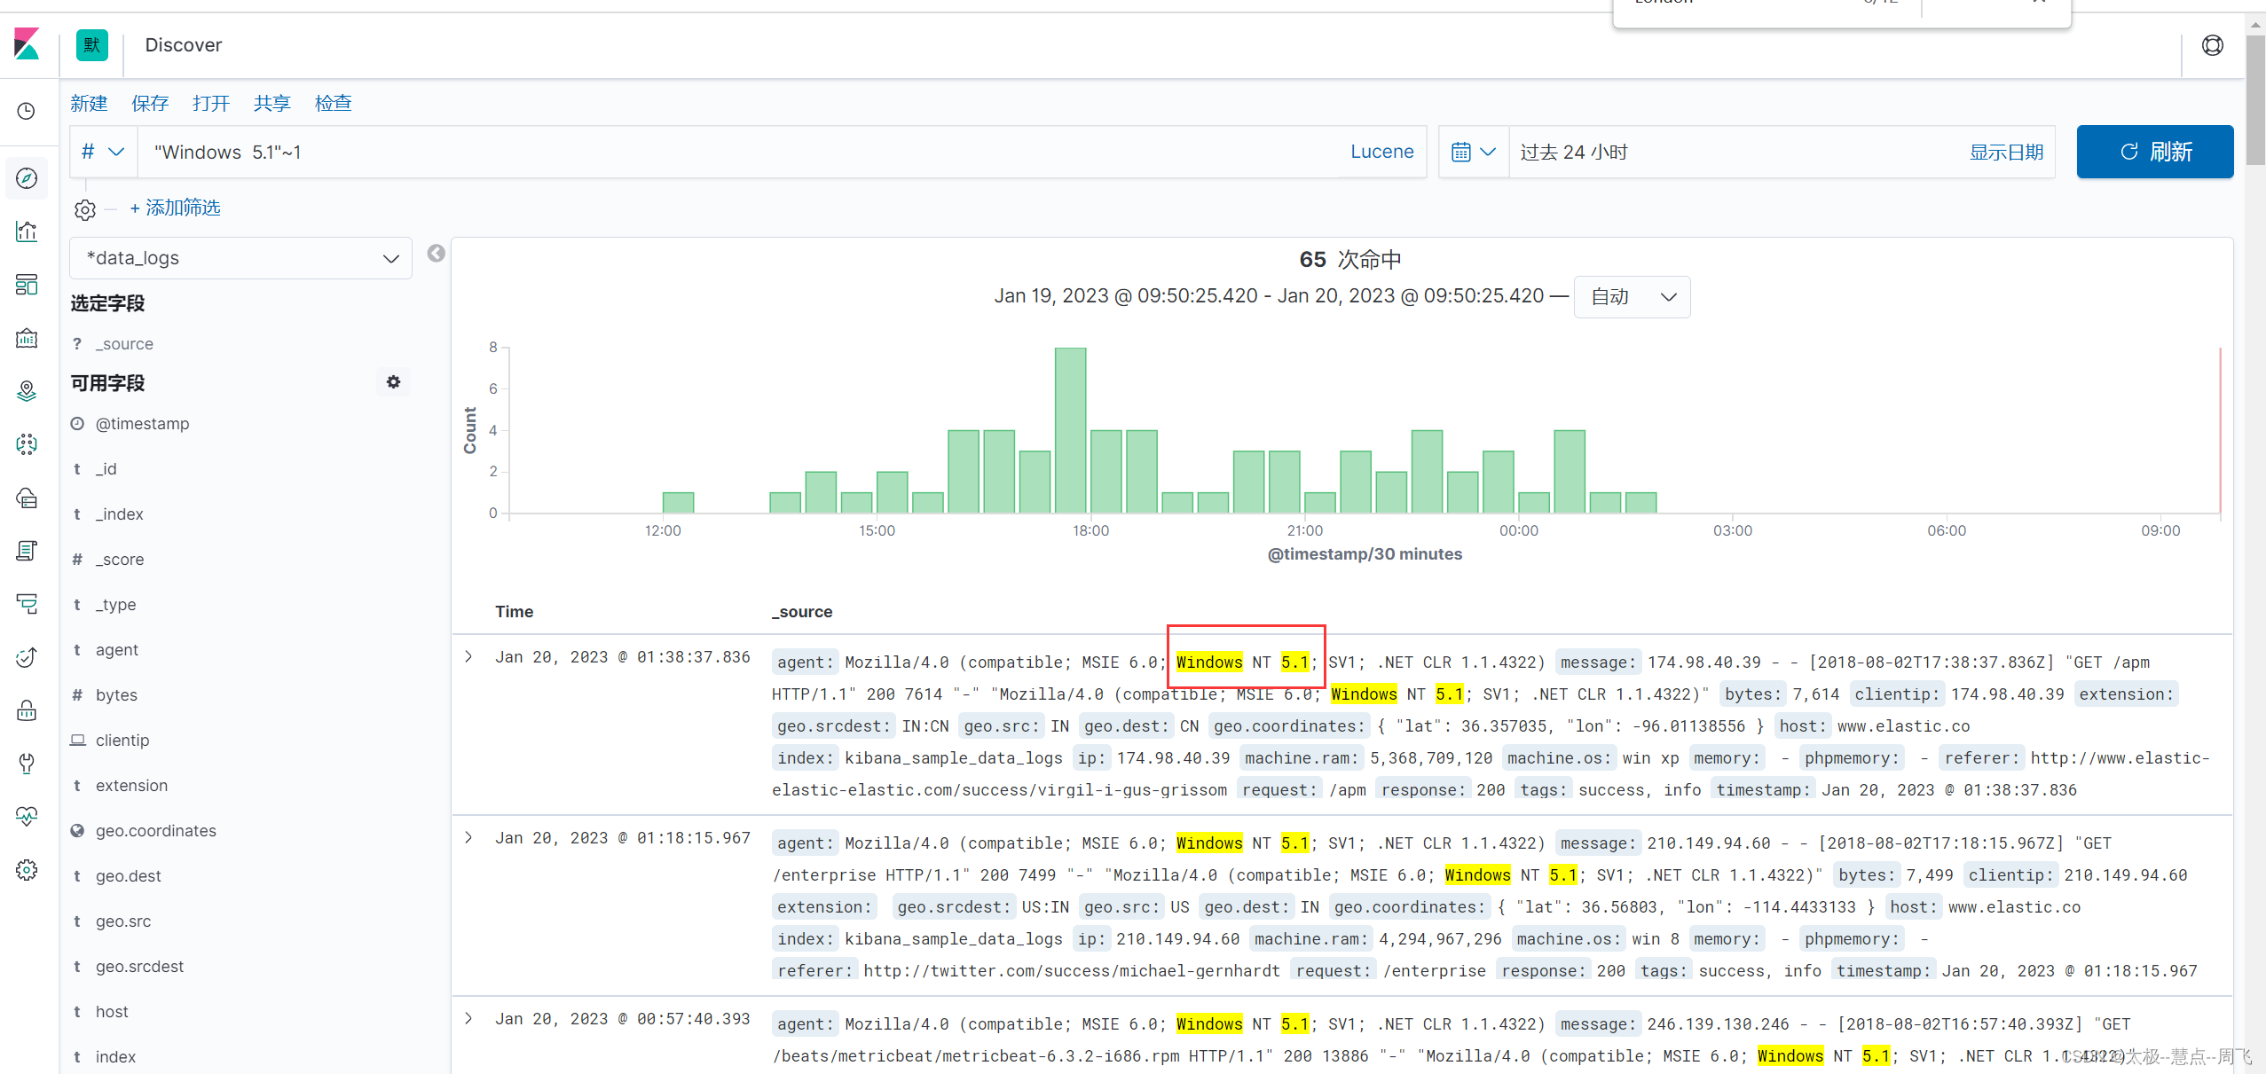The width and height of the screenshot is (2266, 1074).
Task: Open Visualize from sidebar chart icon
Action: [x=27, y=231]
